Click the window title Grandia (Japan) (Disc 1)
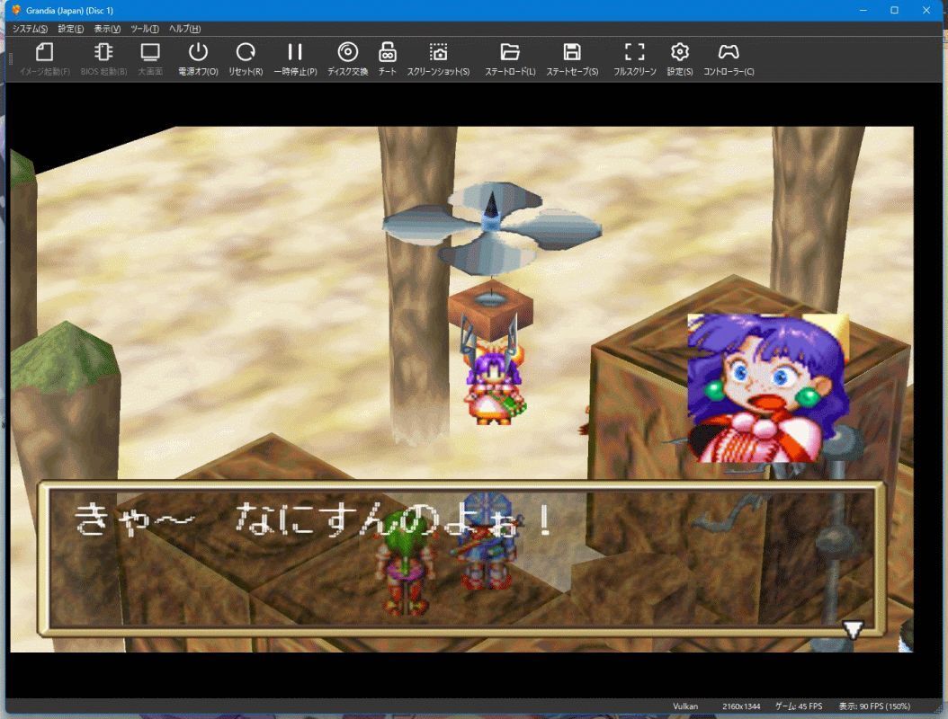The height and width of the screenshot is (719, 948). [x=69, y=10]
